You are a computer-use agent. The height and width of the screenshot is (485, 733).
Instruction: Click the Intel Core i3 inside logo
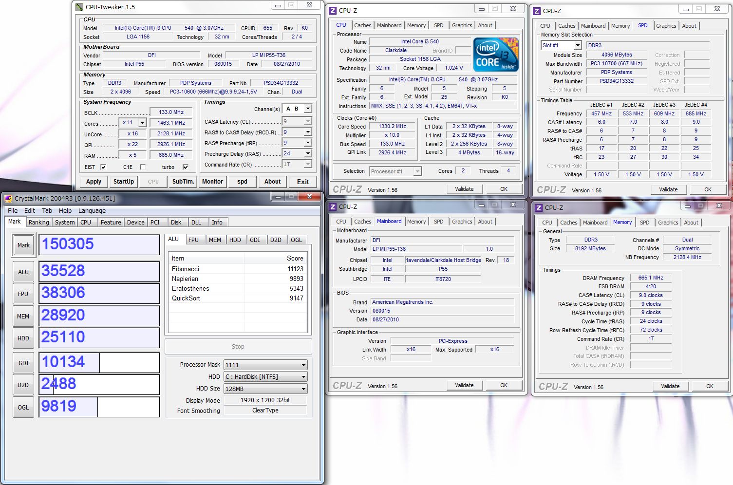(496, 55)
